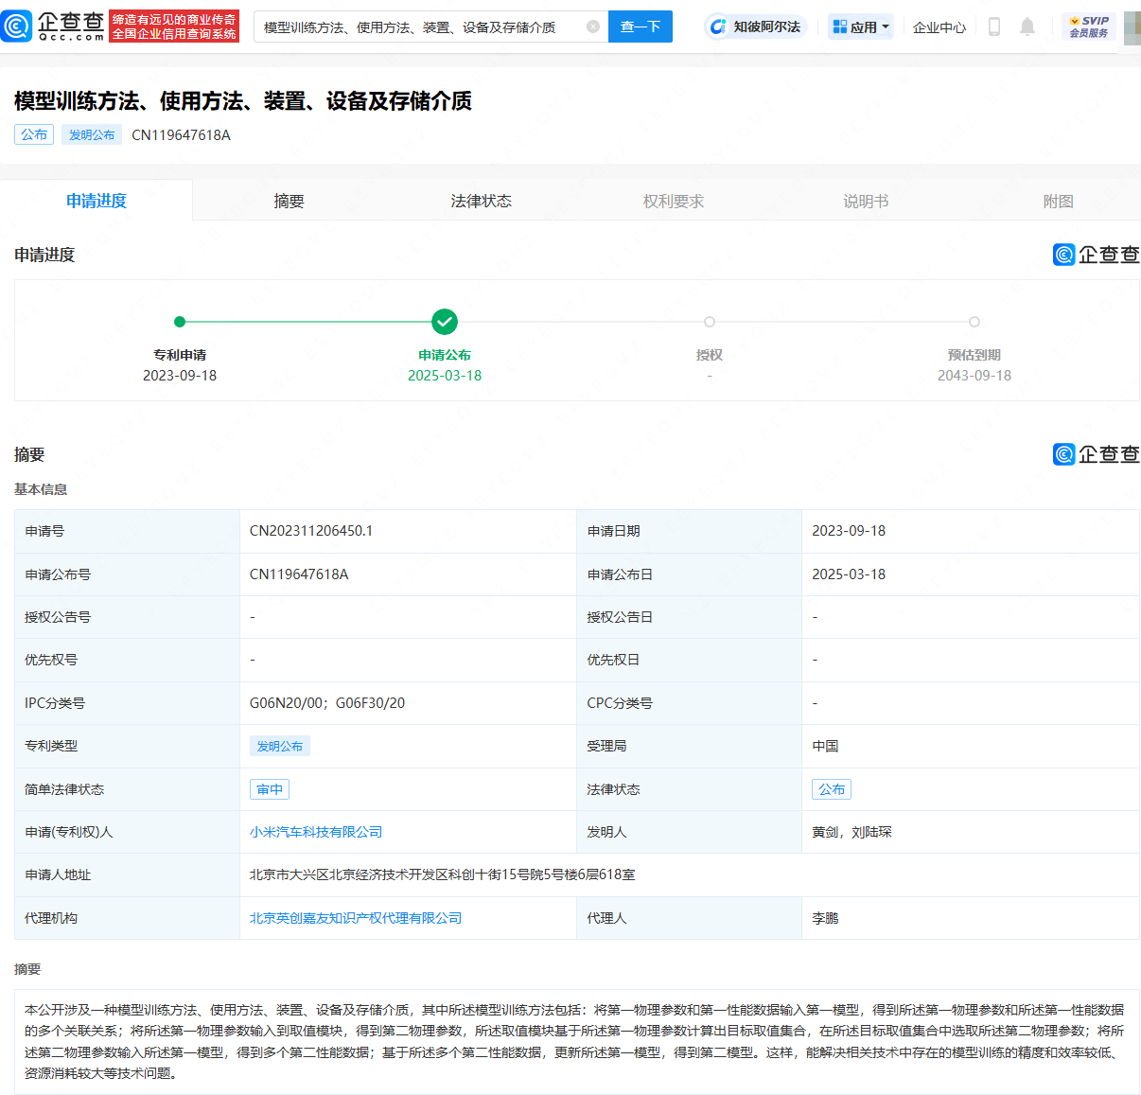
Task: Select agent name 李鹏
Action: pyautogui.click(x=825, y=918)
